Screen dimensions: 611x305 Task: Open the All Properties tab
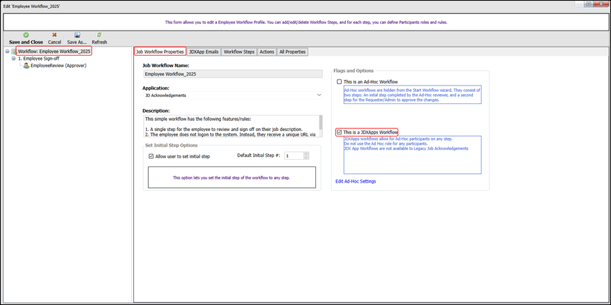292,52
